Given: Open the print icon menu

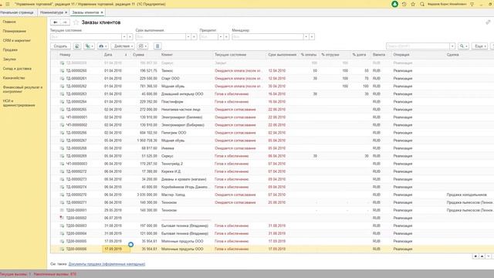Looking at the screenshot, I should 103,46.
